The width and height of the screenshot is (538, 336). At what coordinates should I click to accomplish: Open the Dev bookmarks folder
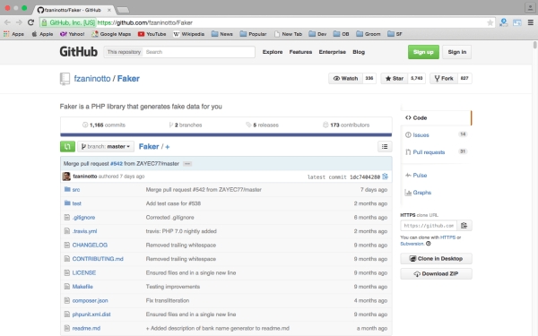click(x=317, y=34)
